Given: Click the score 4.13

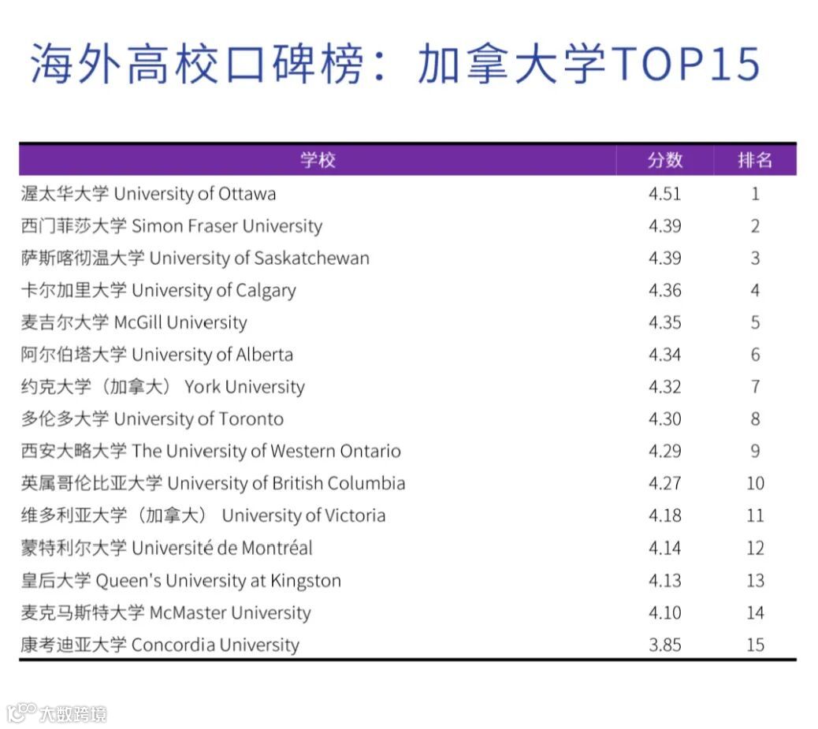Looking at the screenshot, I should (x=665, y=580).
